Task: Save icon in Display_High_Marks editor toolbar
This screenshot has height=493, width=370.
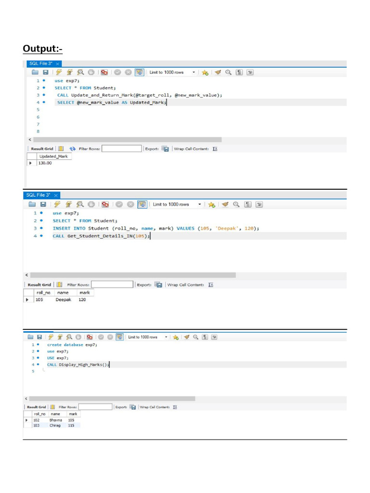Action: (40, 337)
